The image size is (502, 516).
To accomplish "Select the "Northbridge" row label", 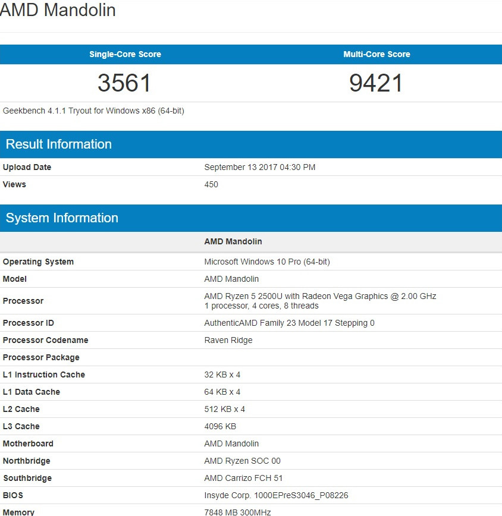I will click(x=27, y=461).
